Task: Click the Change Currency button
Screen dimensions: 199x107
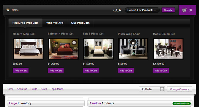Action: (179, 89)
